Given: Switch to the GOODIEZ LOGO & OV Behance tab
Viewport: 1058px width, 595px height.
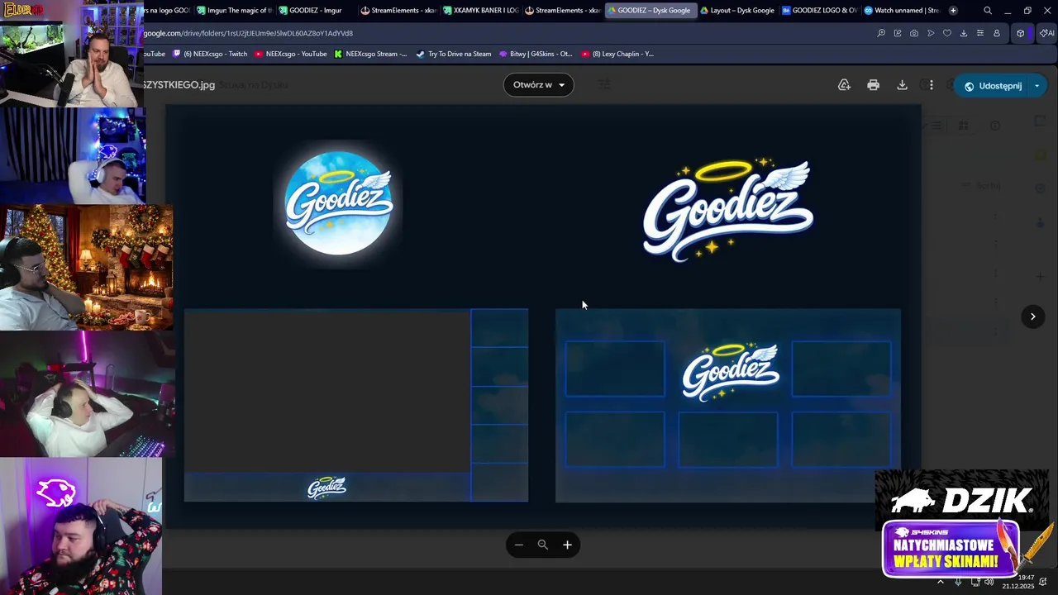Looking at the screenshot, I should (x=819, y=11).
